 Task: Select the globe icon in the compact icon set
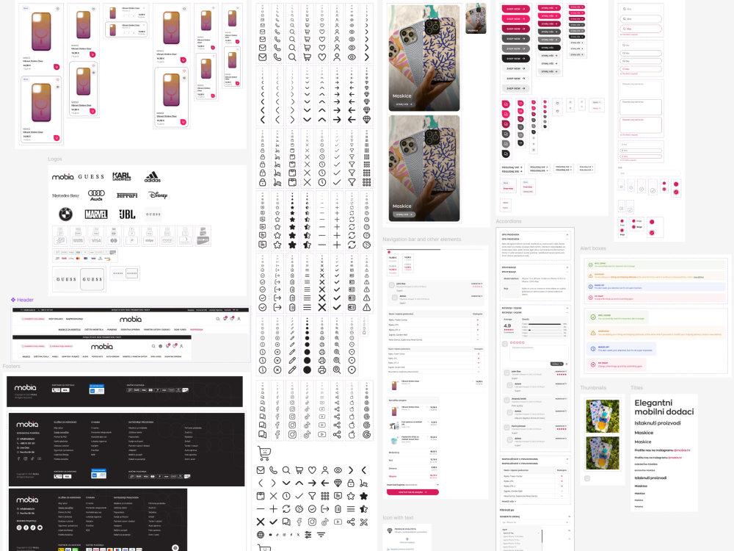point(261,535)
